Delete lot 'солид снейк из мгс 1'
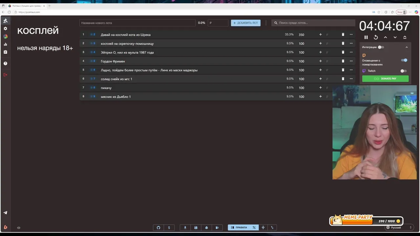 click(343, 79)
